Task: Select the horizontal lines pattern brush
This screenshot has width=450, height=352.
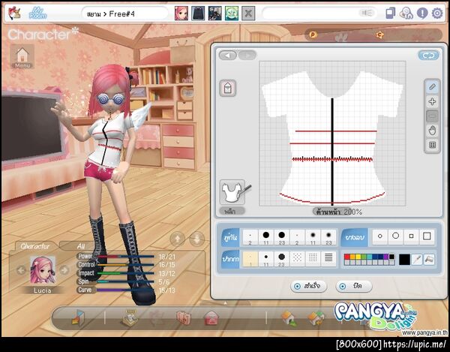Action: tap(328, 259)
